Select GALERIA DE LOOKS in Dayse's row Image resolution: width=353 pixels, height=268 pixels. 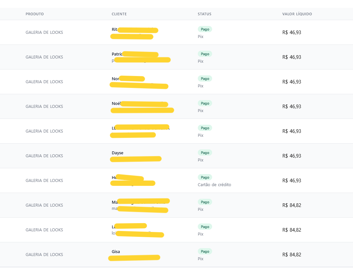point(44,156)
